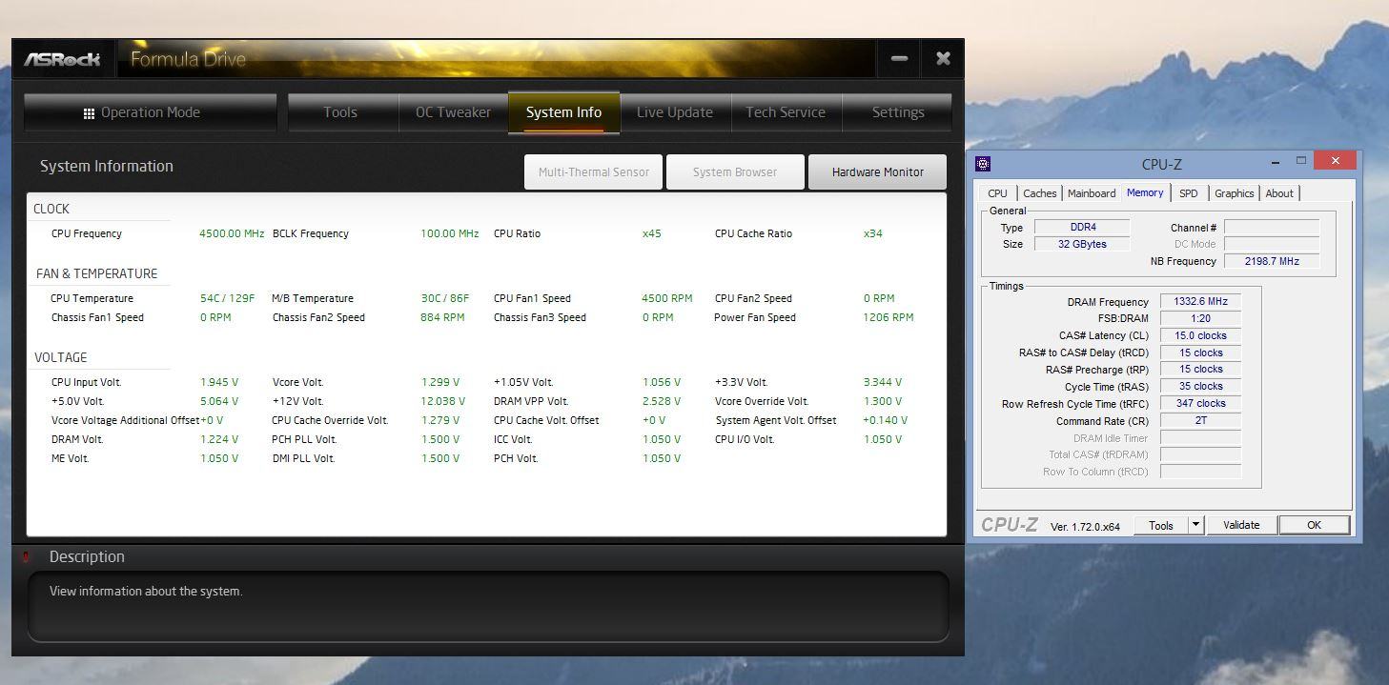Screen dimensions: 1389x685
Task: Click the Chassis Fan2 Speed value 884 RPM
Action: click(442, 317)
